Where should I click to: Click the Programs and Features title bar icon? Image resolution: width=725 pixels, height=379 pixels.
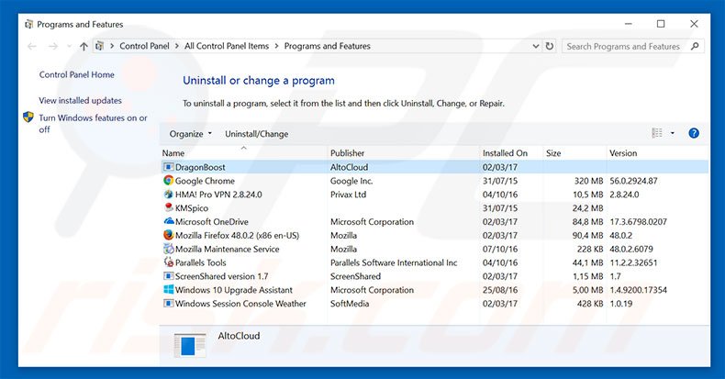pos(29,24)
